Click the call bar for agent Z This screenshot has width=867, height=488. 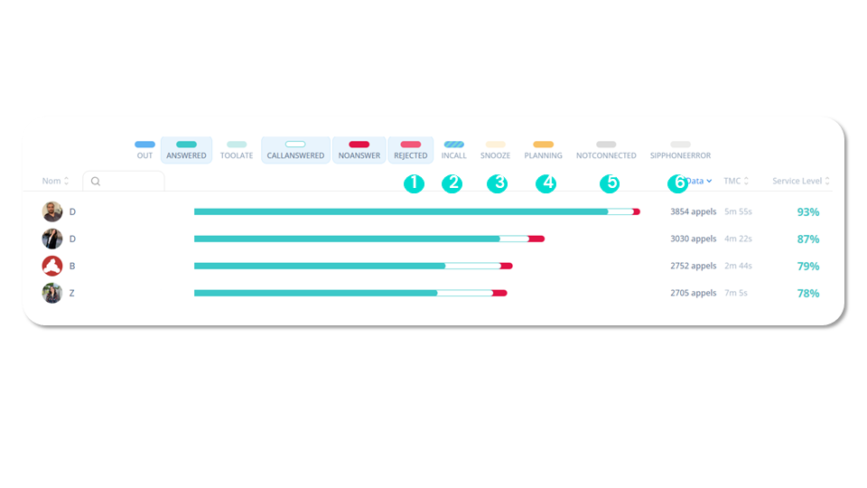pos(350,293)
